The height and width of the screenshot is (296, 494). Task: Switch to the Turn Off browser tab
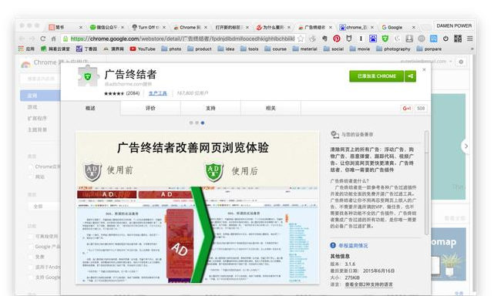(x=149, y=28)
